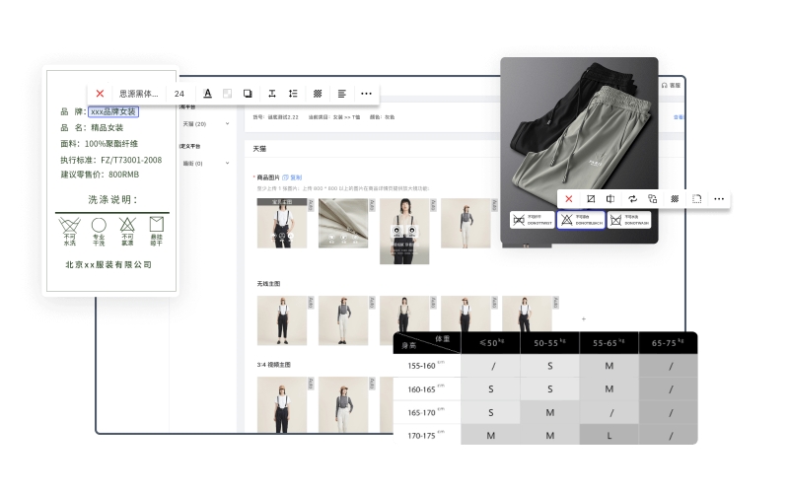Screen dimensions: 789x493
Task: Select the crop tool in image toolbar
Action: point(590,199)
